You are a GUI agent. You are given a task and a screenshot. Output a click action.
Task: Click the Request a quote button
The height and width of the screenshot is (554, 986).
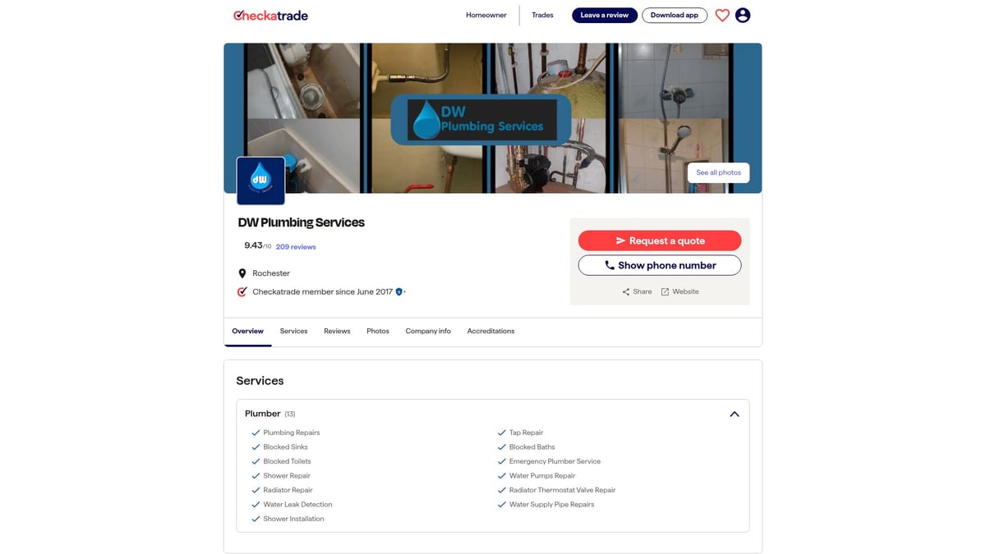[x=660, y=240]
